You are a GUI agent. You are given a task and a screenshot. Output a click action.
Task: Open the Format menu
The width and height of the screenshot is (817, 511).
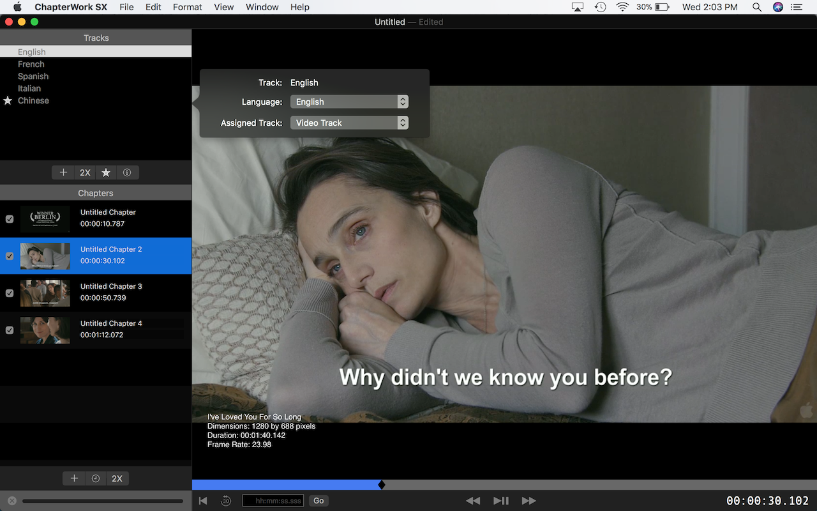pyautogui.click(x=187, y=7)
